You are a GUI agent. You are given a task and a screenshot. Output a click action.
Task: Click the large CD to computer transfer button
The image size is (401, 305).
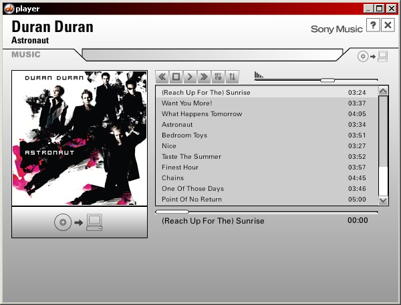79,222
